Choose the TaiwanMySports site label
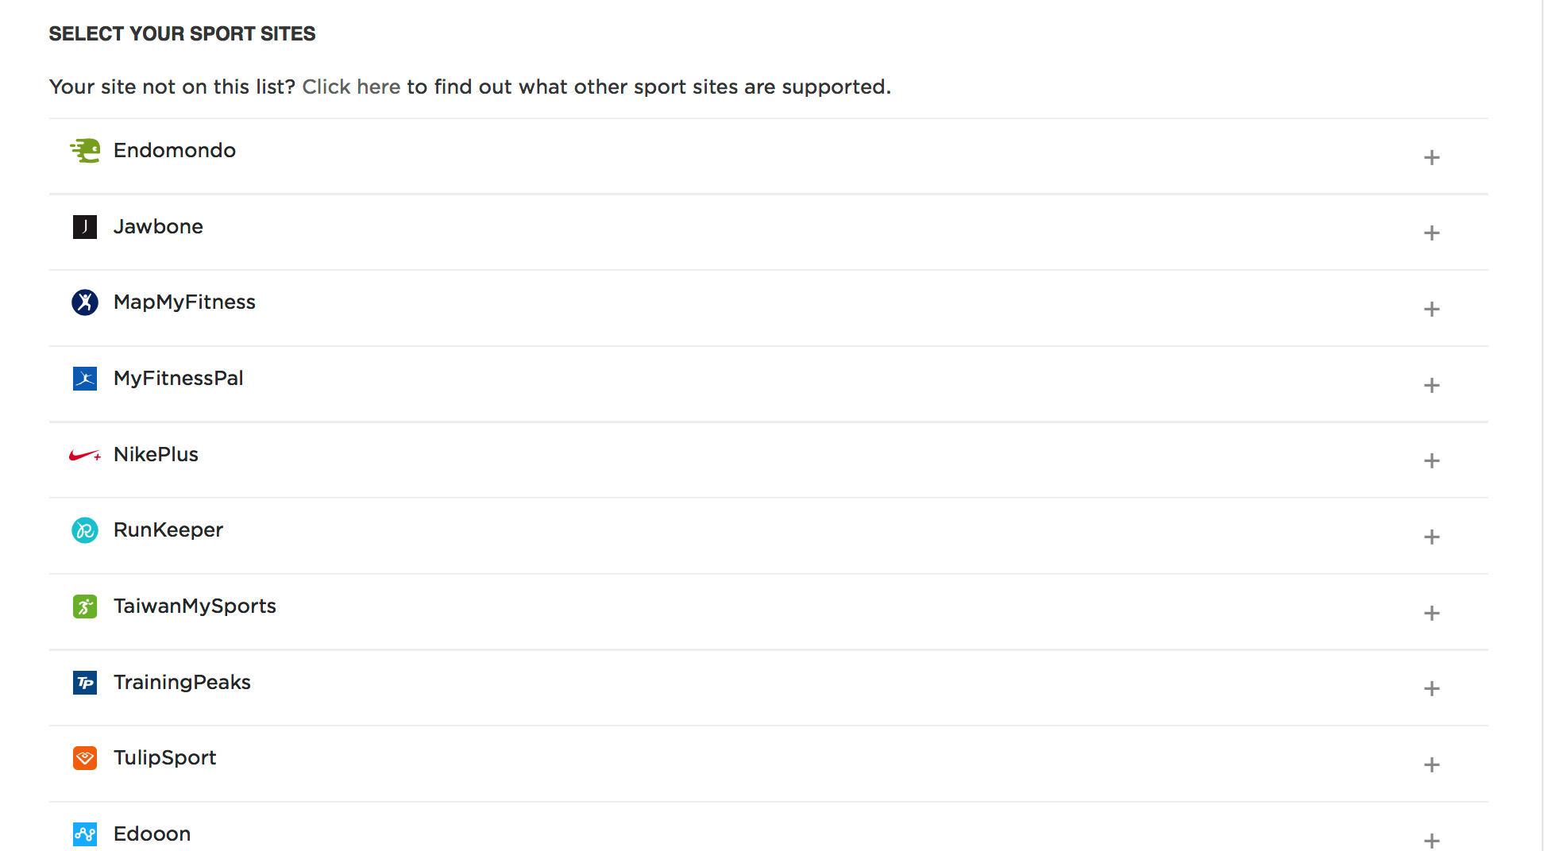The width and height of the screenshot is (1544, 851). pyautogui.click(x=195, y=606)
